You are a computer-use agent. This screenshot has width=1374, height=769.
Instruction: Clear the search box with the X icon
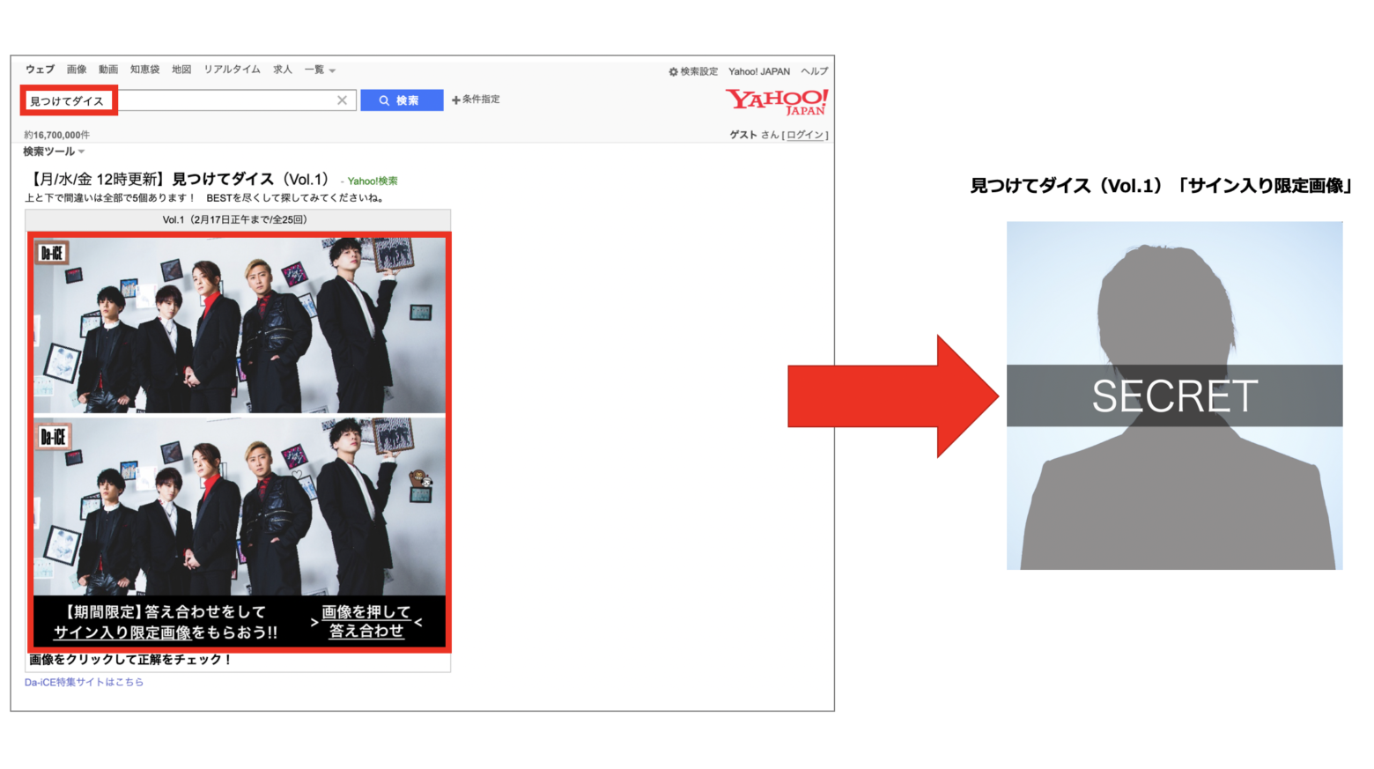342,100
